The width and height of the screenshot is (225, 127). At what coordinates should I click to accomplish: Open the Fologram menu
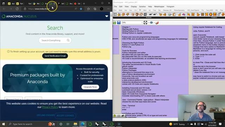[x=170, y=6]
